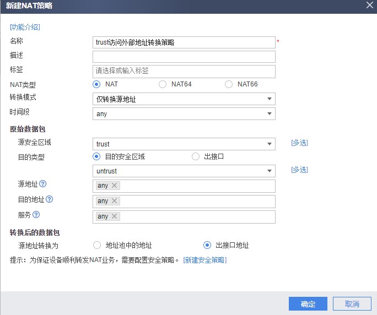The image size is (377, 315).
Task: Click help icon next to 源地址
Action: click(42, 184)
